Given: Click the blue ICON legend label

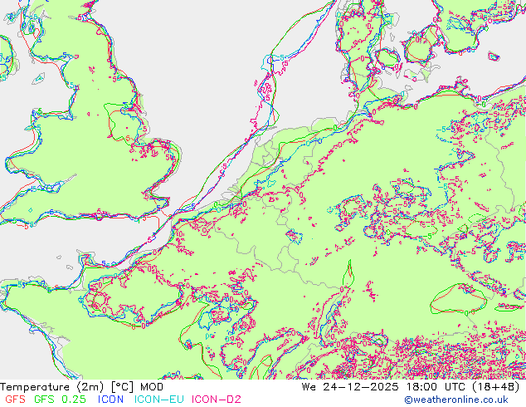Looking at the screenshot, I should tap(110, 400).
